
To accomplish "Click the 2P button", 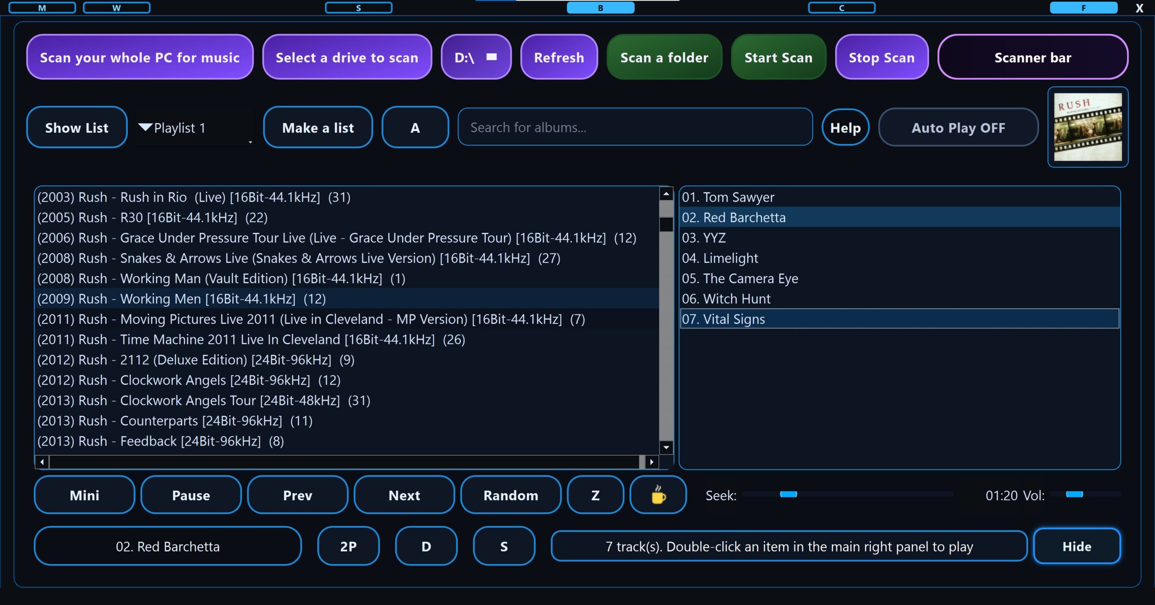I will click(348, 546).
